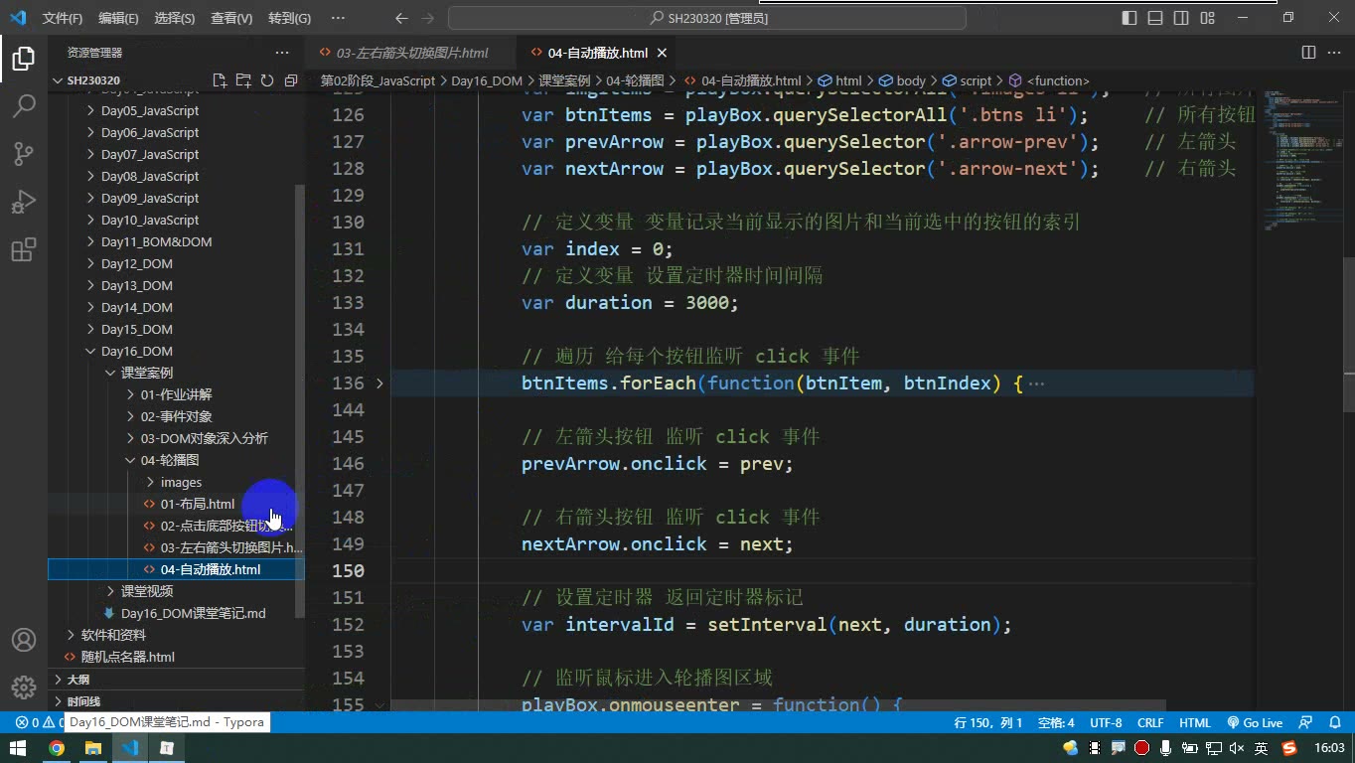Open the Source Control view
This screenshot has width=1355, height=763.
24,154
